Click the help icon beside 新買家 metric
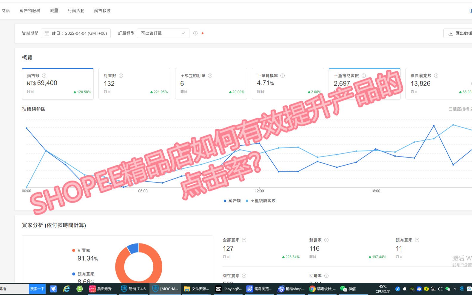This screenshot has height=295, width=472. 326,240
